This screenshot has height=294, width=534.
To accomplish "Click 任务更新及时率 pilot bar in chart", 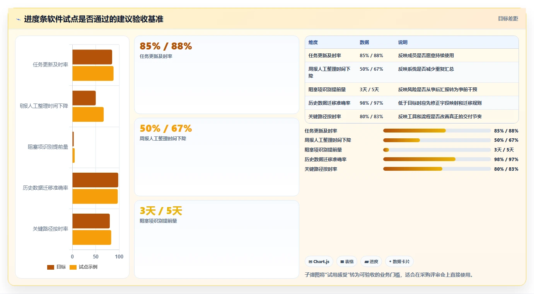I will pyautogui.click(x=93, y=73).
